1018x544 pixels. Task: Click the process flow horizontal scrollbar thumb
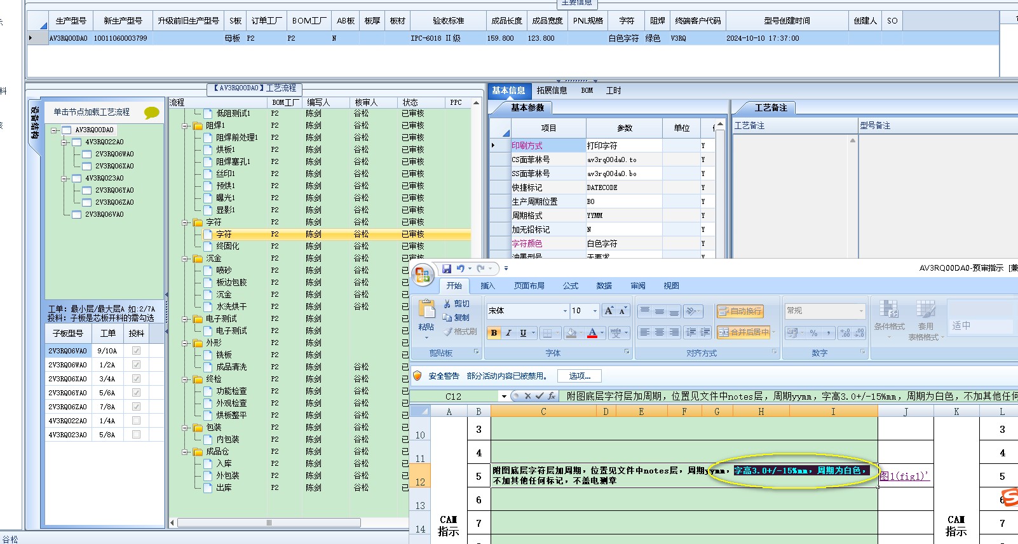point(269,523)
